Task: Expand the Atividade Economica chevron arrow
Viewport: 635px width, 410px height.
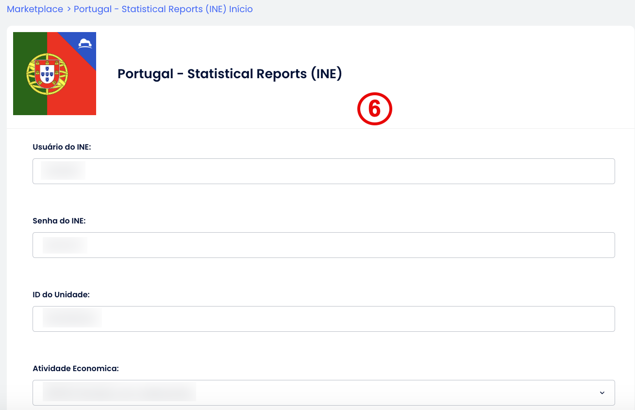Action: click(602, 393)
